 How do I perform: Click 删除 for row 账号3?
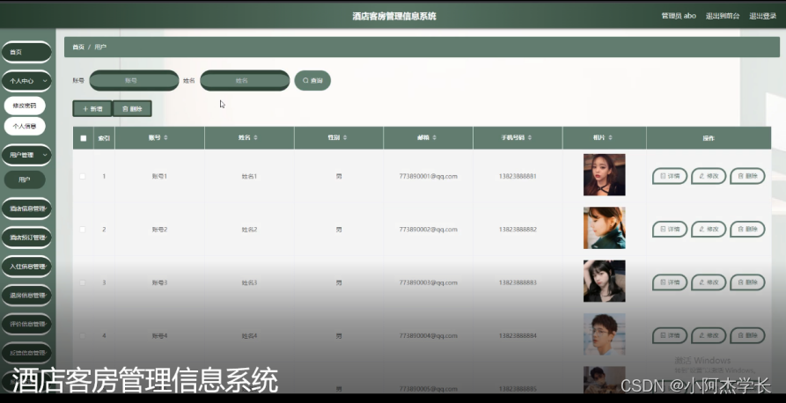click(x=747, y=282)
